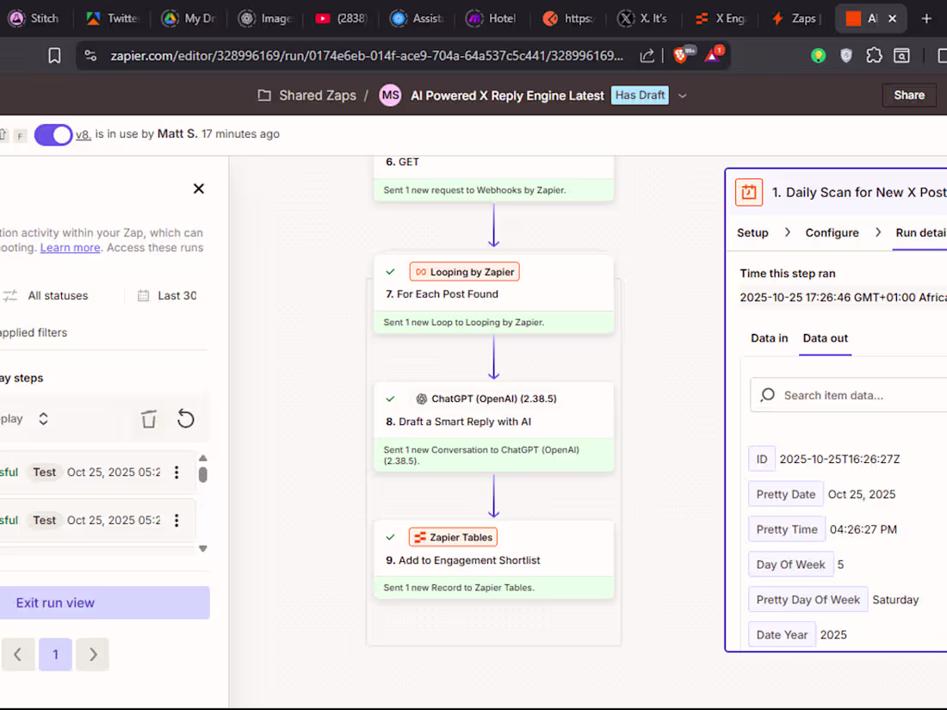Click the run list scrollbar down arrow
Viewport: 947px width, 710px height.
coord(203,549)
